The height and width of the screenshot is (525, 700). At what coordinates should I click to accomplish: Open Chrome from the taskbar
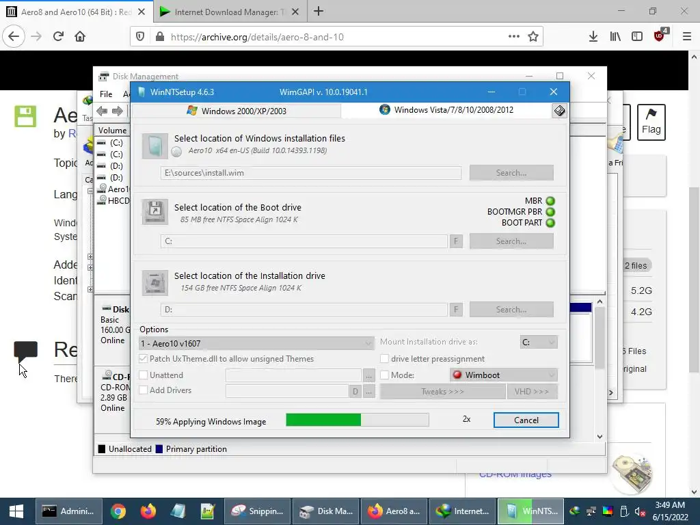[x=118, y=511]
